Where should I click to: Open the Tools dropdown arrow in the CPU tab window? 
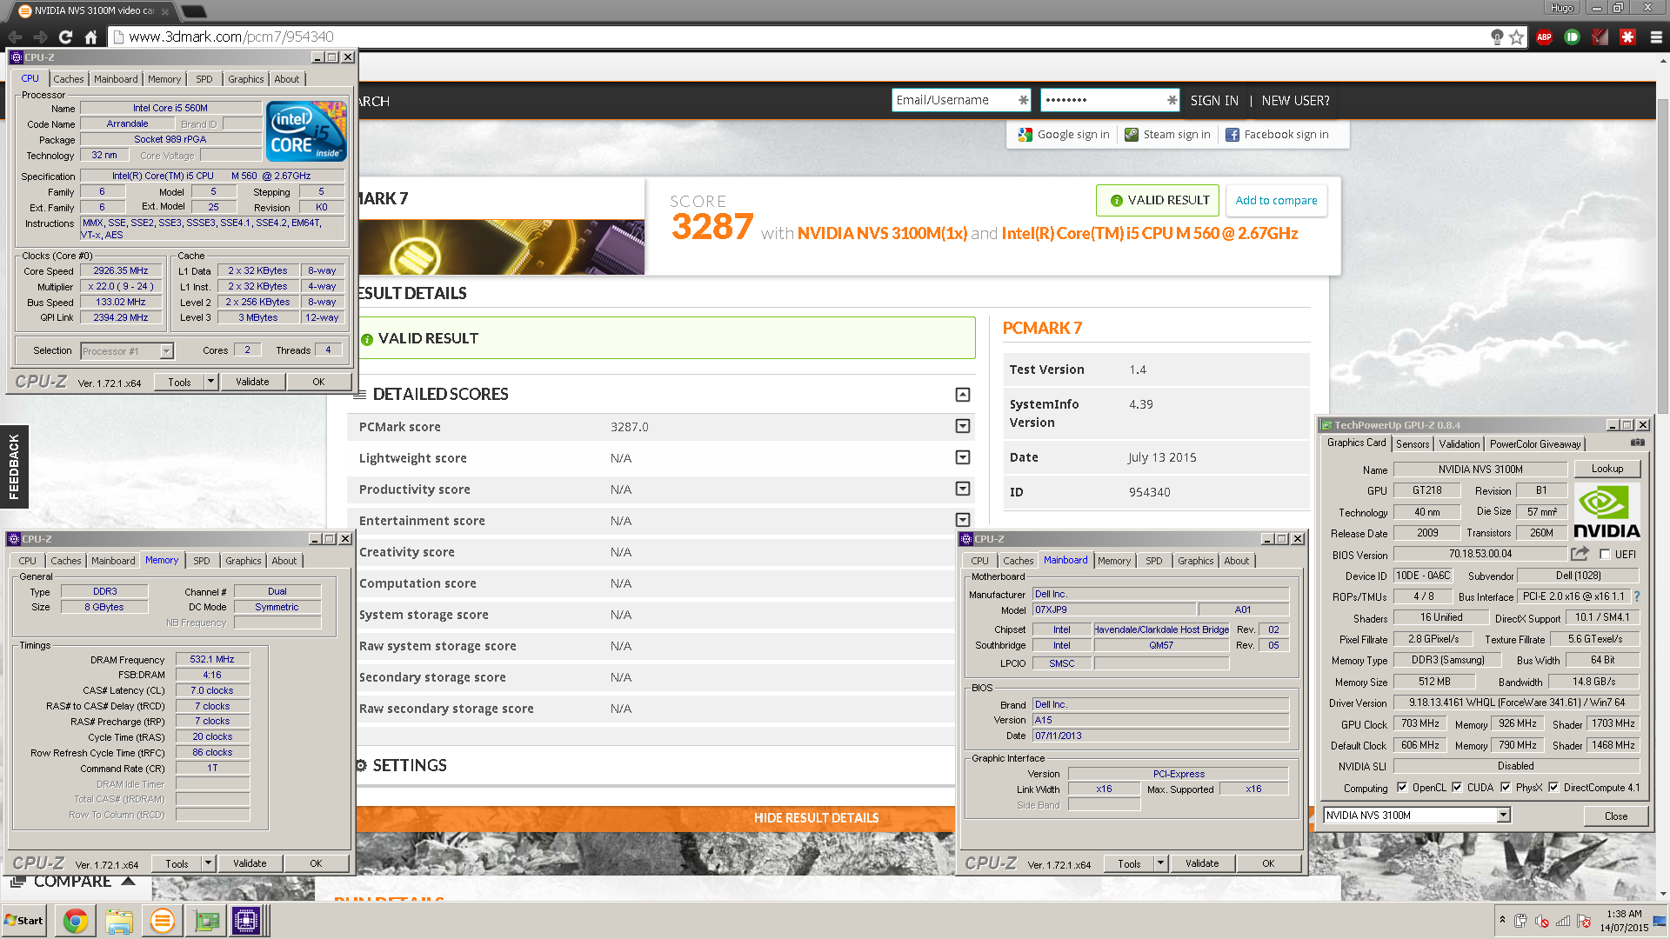tap(210, 382)
